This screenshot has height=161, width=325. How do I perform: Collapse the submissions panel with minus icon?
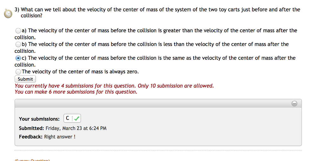point(294,103)
